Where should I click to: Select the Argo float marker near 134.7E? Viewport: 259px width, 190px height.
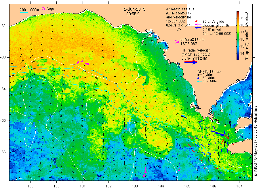click(x=179, y=170)
